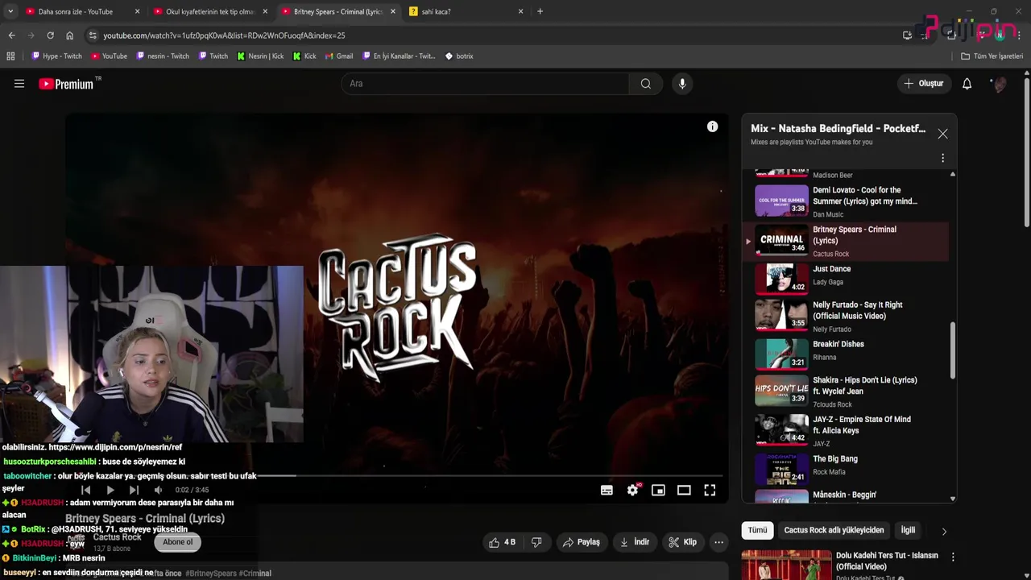Screen dimensions: 1031x580
Task: Open the Nesrin | Kick bookmark
Action: (260, 56)
